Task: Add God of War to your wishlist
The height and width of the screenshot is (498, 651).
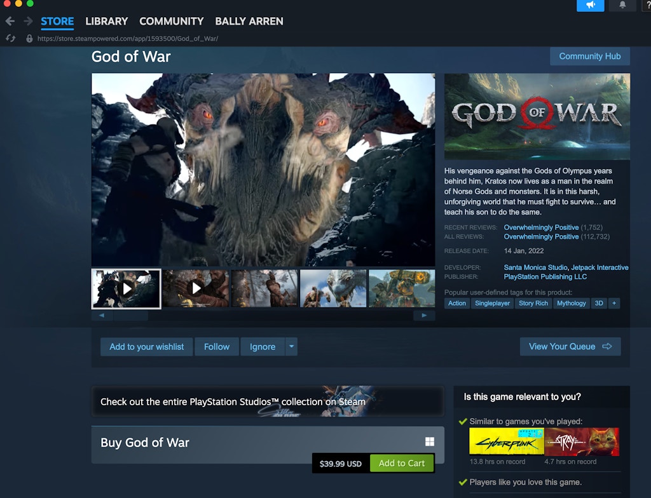Action: (x=147, y=347)
